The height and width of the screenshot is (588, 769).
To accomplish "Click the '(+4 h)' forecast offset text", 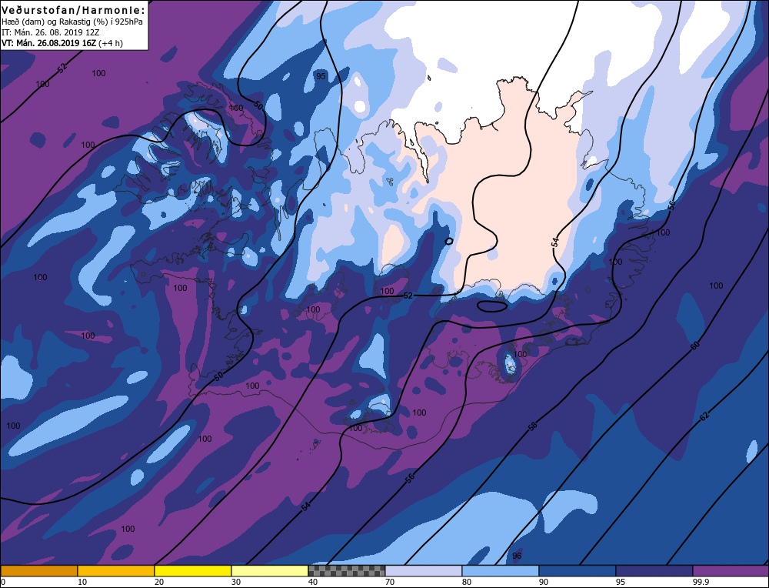I will click(x=111, y=43).
